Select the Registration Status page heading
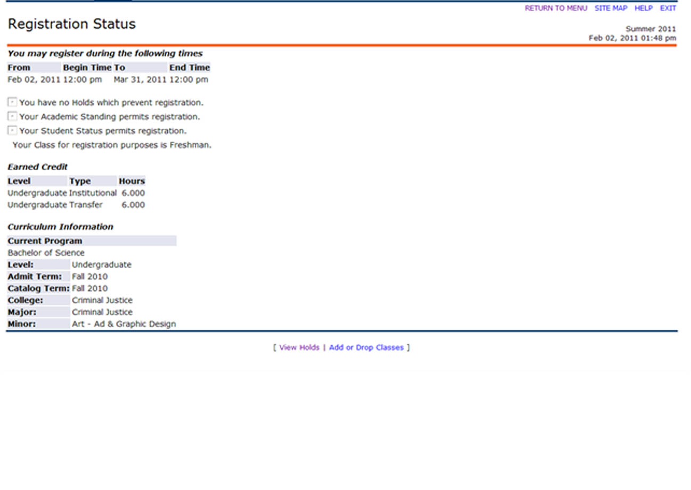 [x=72, y=24]
